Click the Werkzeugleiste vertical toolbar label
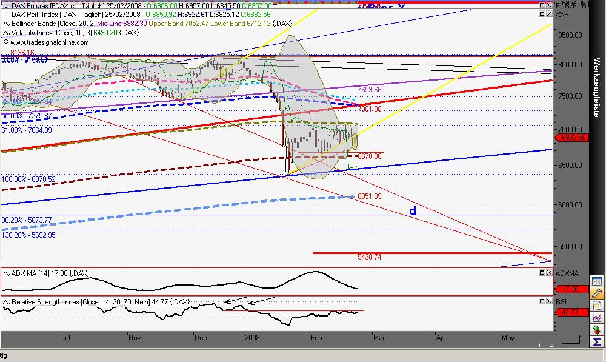This screenshot has height=362, width=606. coord(597,87)
